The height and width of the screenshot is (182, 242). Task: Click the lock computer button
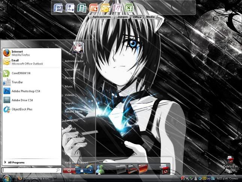coord(82,170)
